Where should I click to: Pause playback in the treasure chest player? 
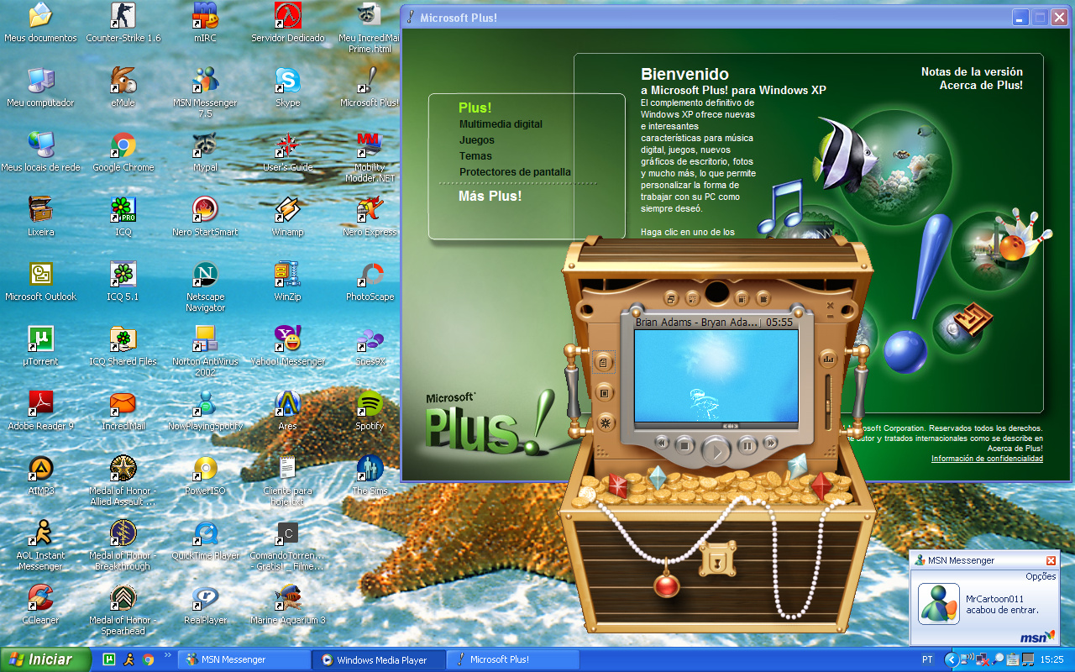[x=747, y=444]
